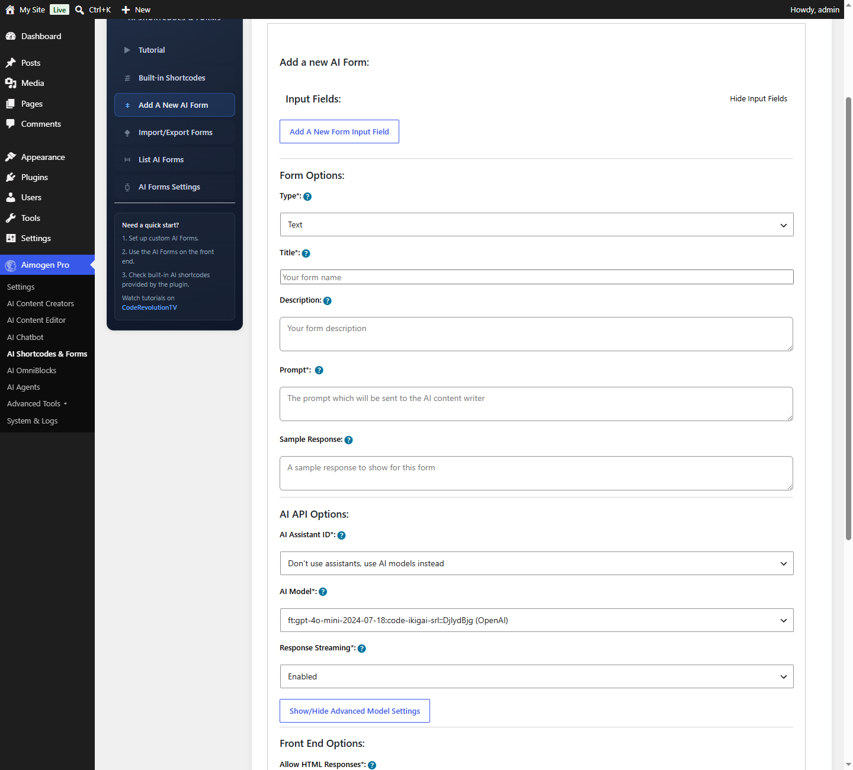
Task: Open help tooltip next to Title label
Action: tap(306, 254)
